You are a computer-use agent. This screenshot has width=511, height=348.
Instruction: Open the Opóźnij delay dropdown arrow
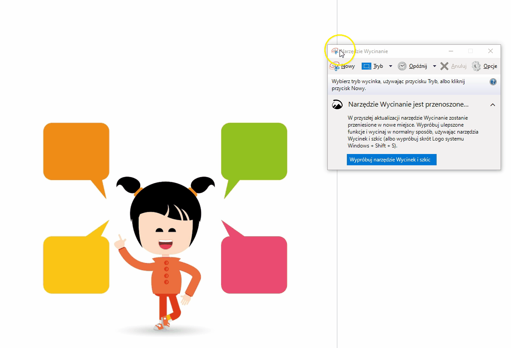click(x=434, y=66)
